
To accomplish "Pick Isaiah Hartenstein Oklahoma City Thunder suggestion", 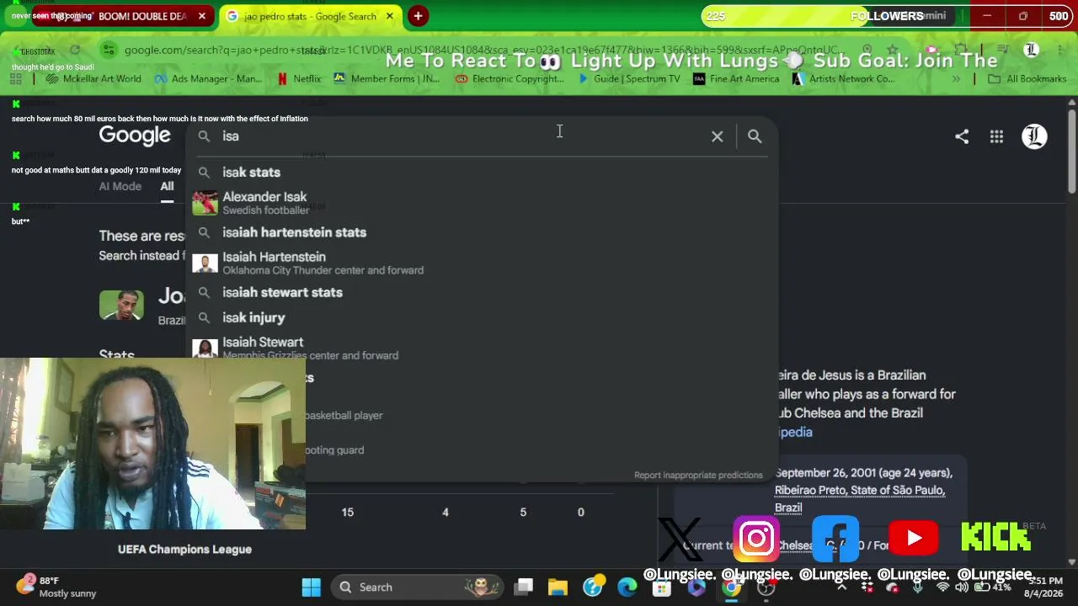I will tap(480, 263).
